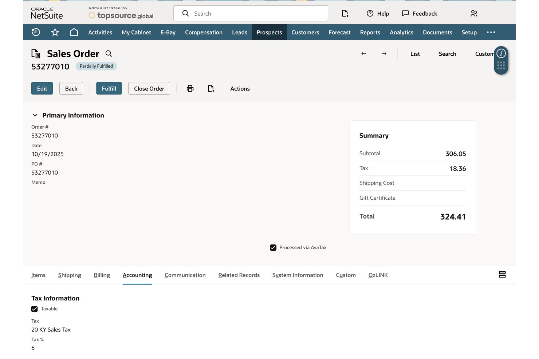This screenshot has height=359, width=539.
Task: Click the Tax amount 18.36
Action: pyautogui.click(x=458, y=169)
